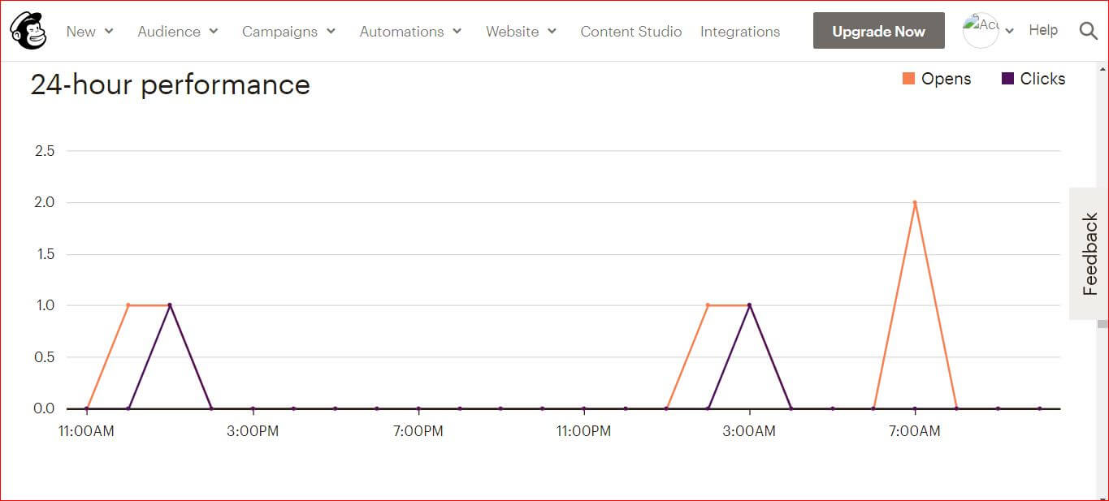Click the clicks data point at 3:00AM
This screenshot has width=1109, height=501.
749,305
